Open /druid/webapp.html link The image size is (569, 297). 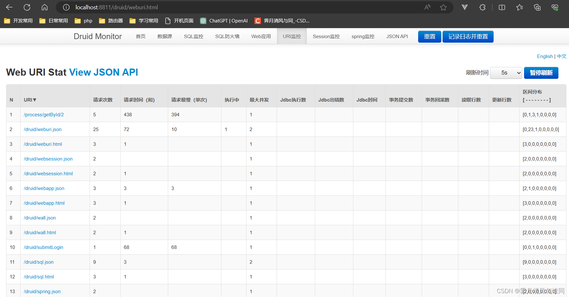[x=44, y=203]
